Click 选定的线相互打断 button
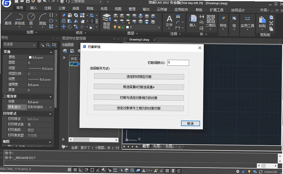 click(139, 76)
